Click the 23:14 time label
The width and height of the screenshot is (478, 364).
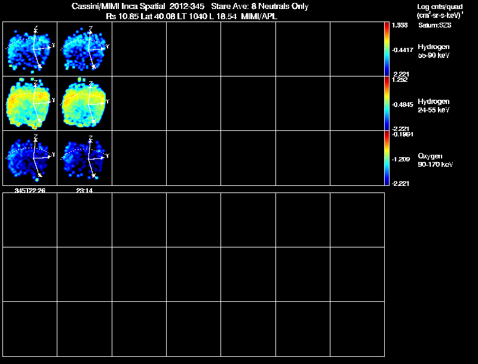coord(84,191)
